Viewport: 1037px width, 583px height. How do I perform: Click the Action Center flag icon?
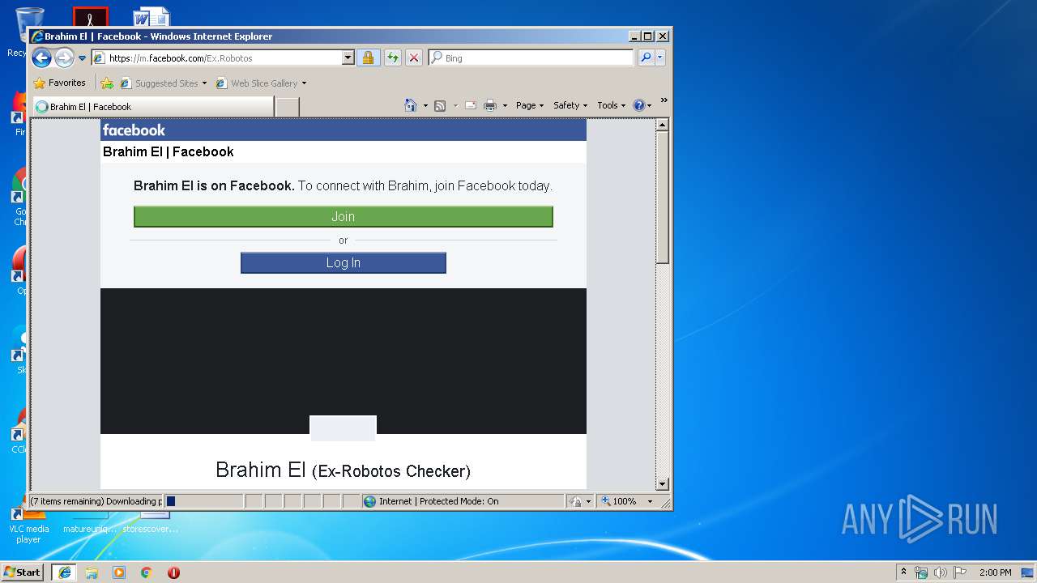[x=960, y=572]
